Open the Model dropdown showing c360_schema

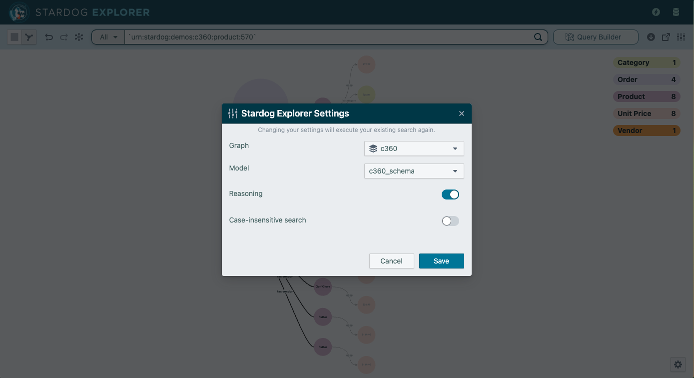[414, 170]
